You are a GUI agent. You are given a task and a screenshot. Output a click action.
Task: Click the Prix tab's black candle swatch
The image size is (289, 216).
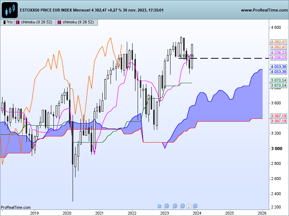(x=4, y=22)
